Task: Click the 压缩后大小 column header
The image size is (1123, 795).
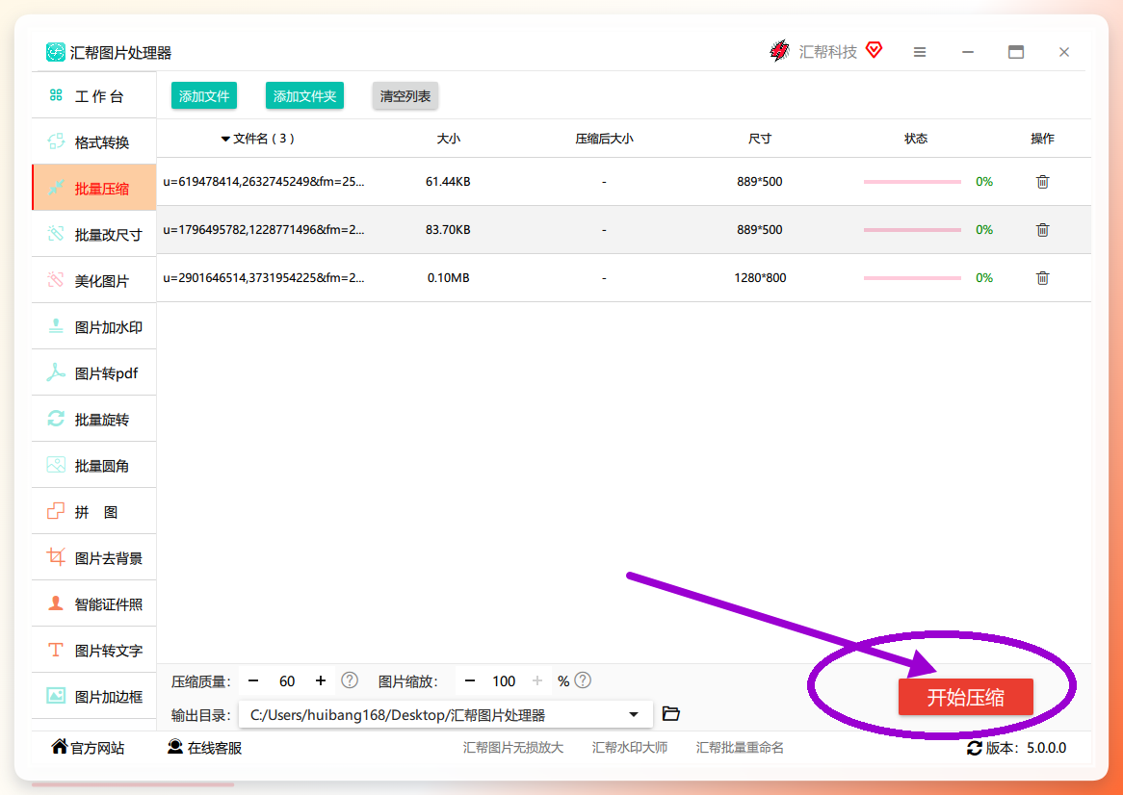Action: click(x=604, y=139)
